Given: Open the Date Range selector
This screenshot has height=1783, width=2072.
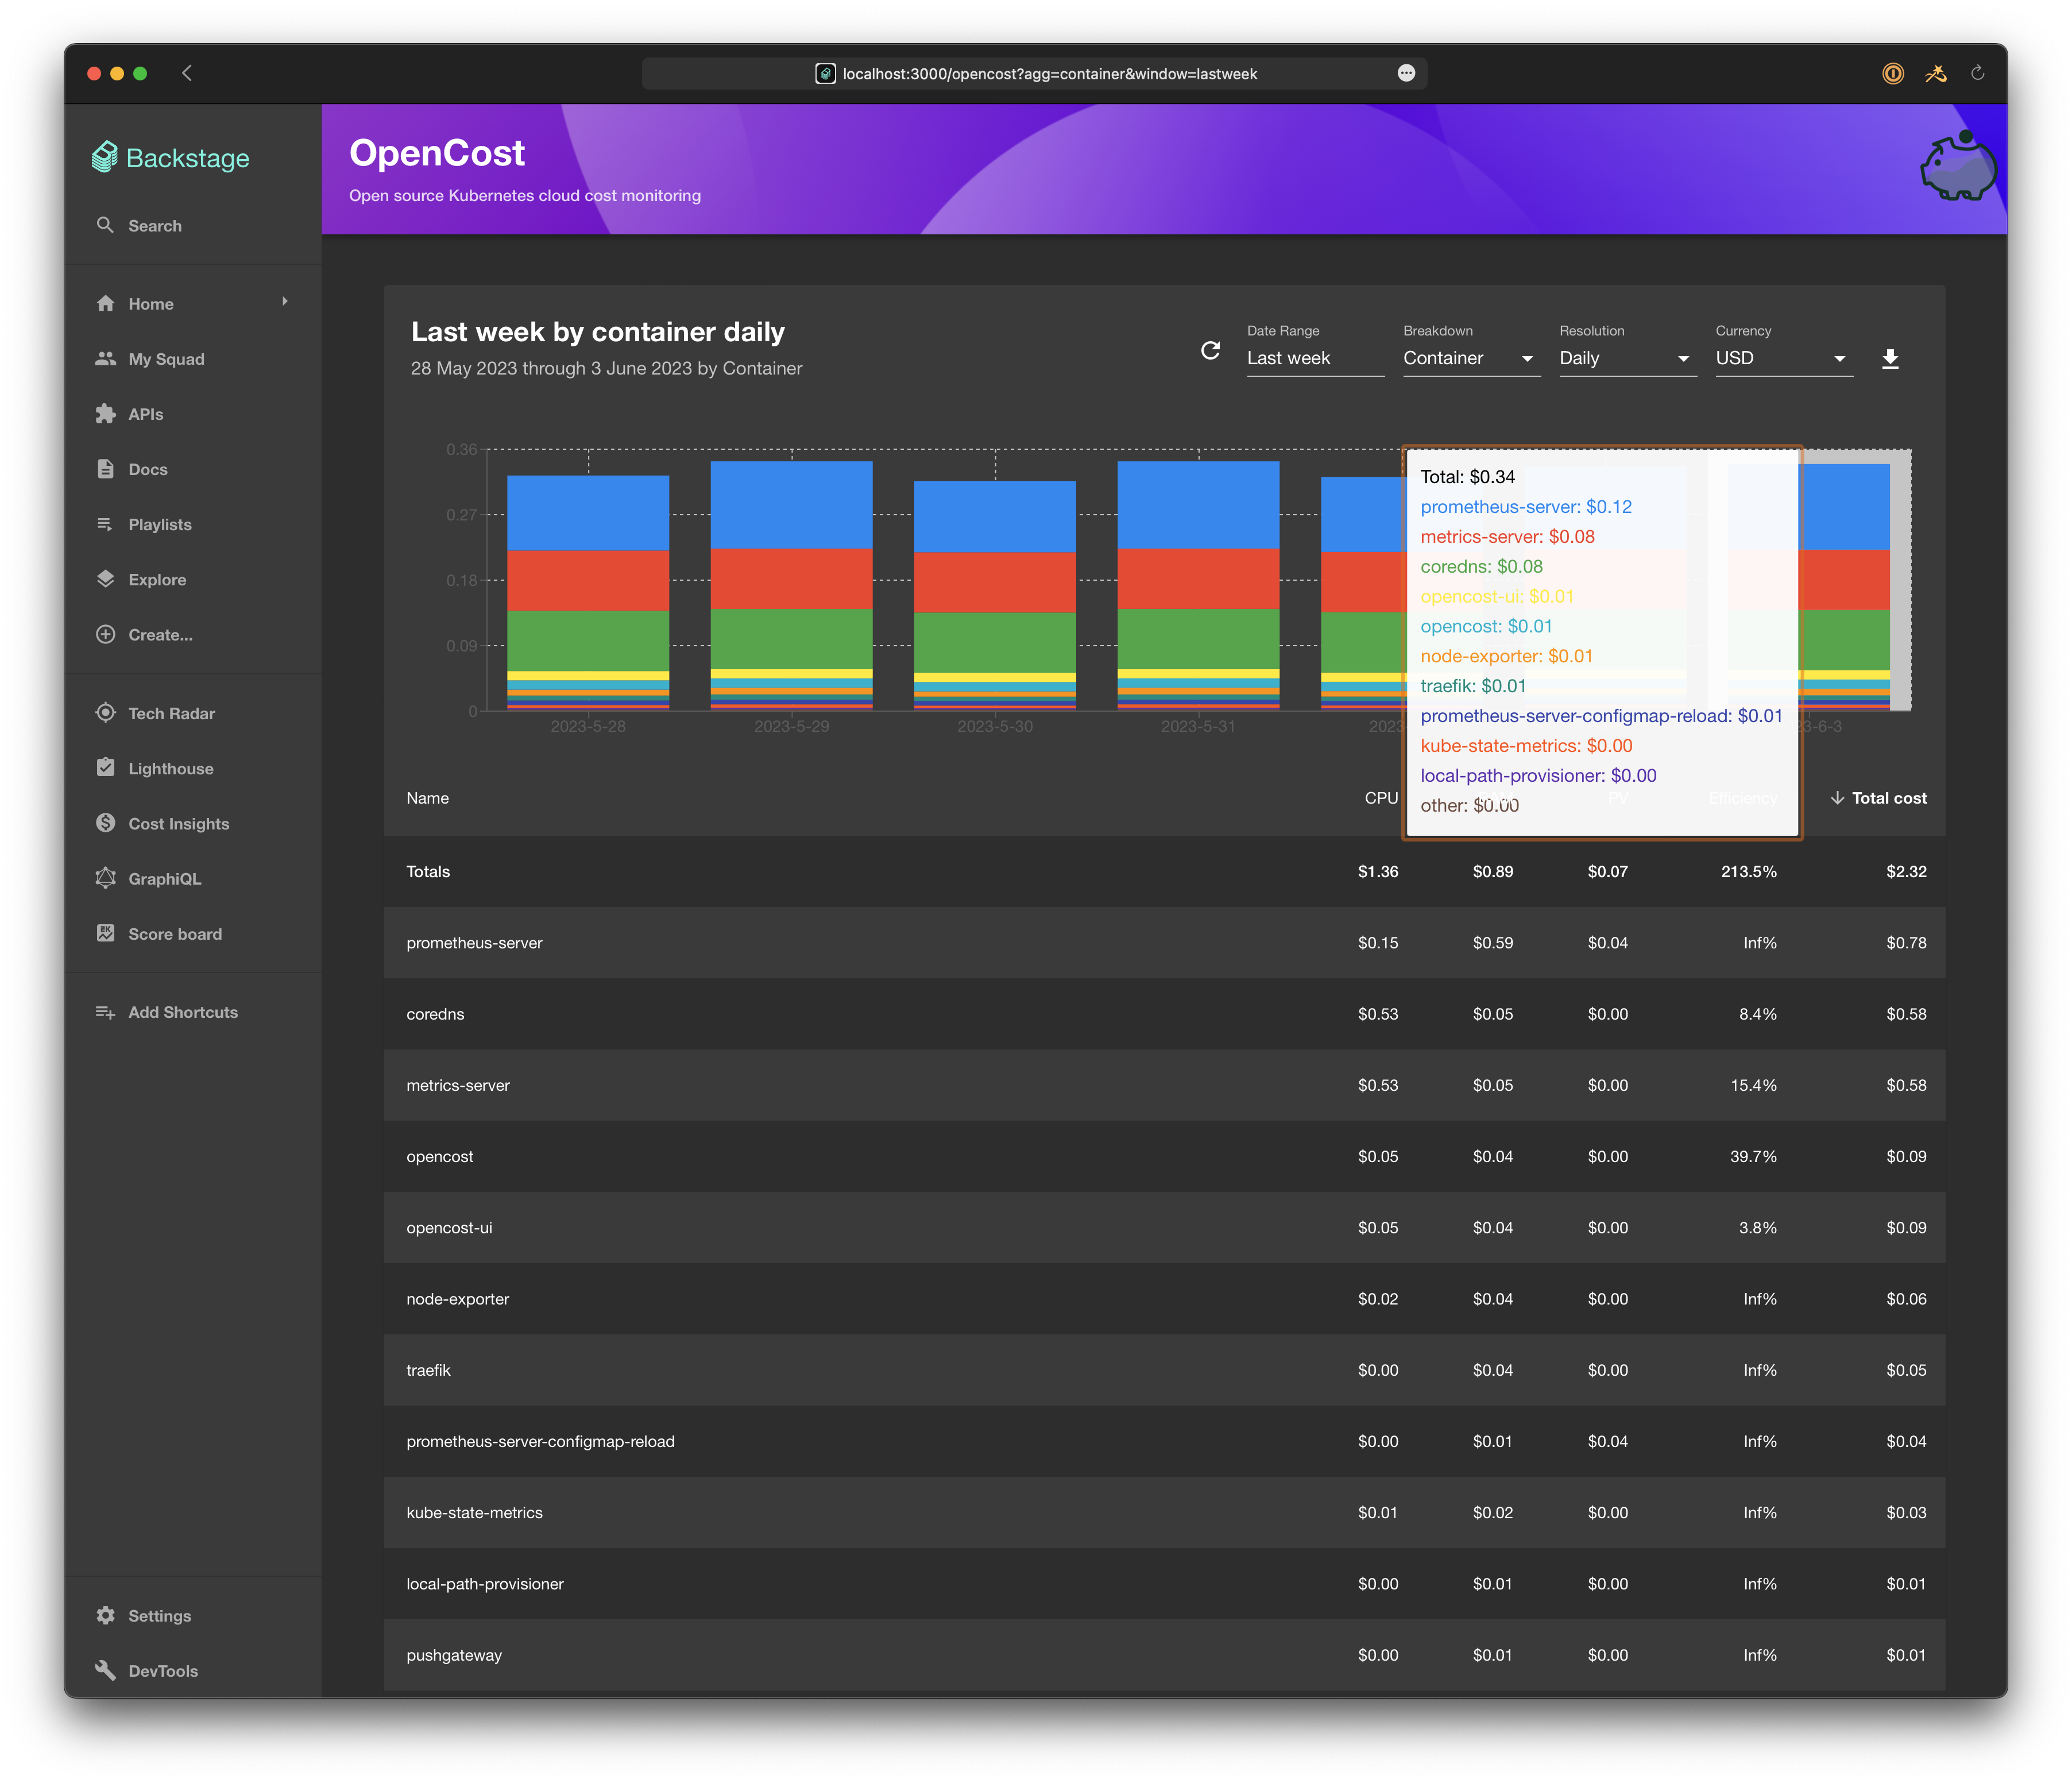Looking at the screenshot, I should tap(1315, 358).
